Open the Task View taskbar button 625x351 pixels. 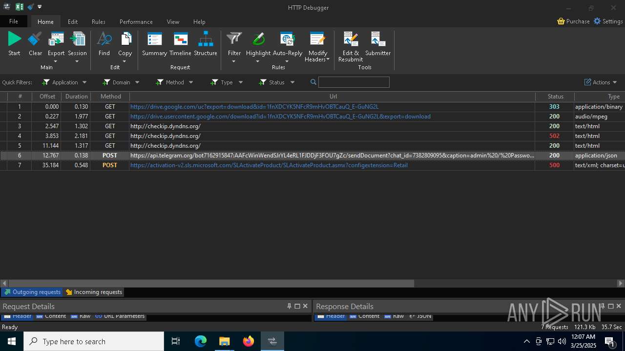(176, 341)
